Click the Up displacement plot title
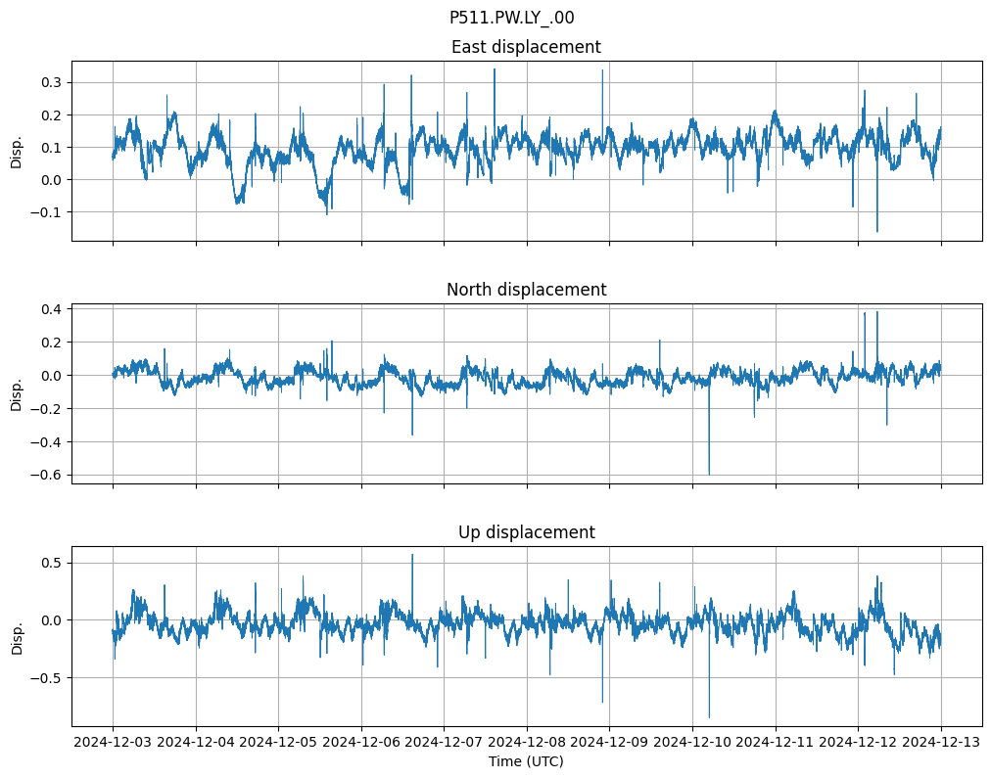The width and height of the screenshot is (991, 778). click(x=526, y=532)
